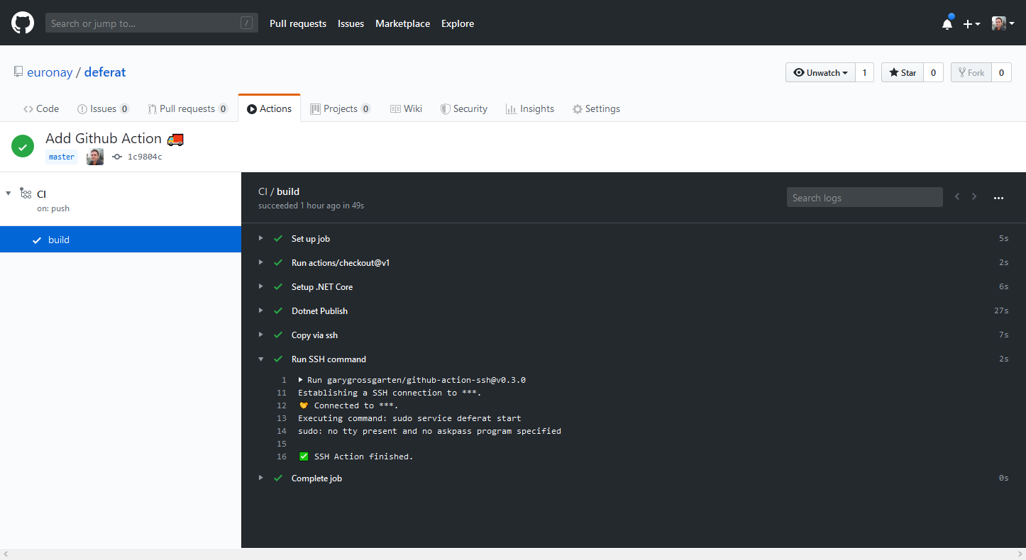Click the green check beside Complete job

coord(278,478)
